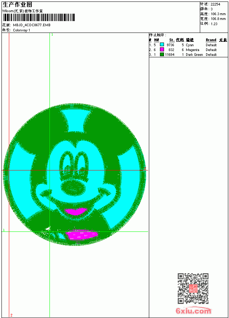Click the Cyan color swatch
The image size is (229, 318).
(162, 44)
